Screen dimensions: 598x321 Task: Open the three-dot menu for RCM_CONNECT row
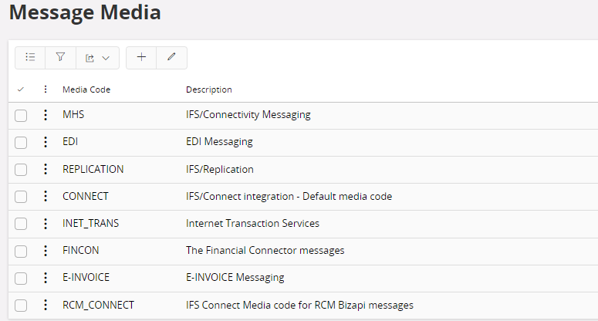[45, 305]
